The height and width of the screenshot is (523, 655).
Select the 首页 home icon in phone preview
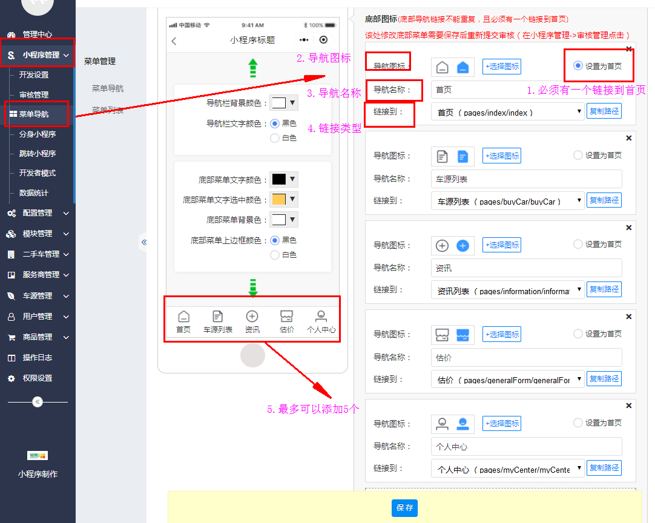point(183,315)
